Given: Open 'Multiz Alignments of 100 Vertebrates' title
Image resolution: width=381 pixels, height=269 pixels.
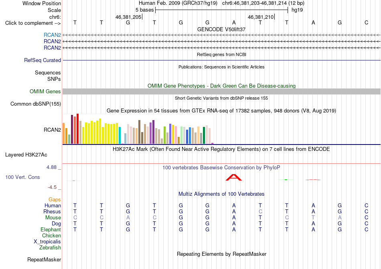Looking at the screenshot, I should point(221,194).
